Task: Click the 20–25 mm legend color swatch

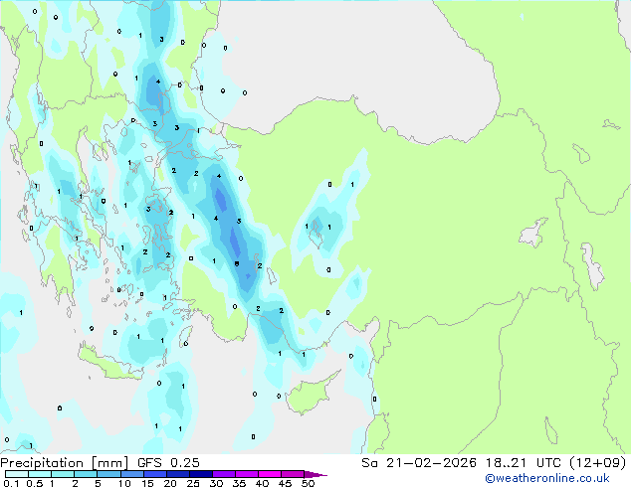Action: (x=177, y=474)
